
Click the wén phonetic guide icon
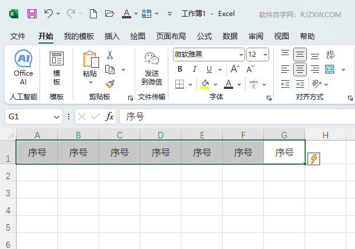pyautogui.click(x=254, y=84)
